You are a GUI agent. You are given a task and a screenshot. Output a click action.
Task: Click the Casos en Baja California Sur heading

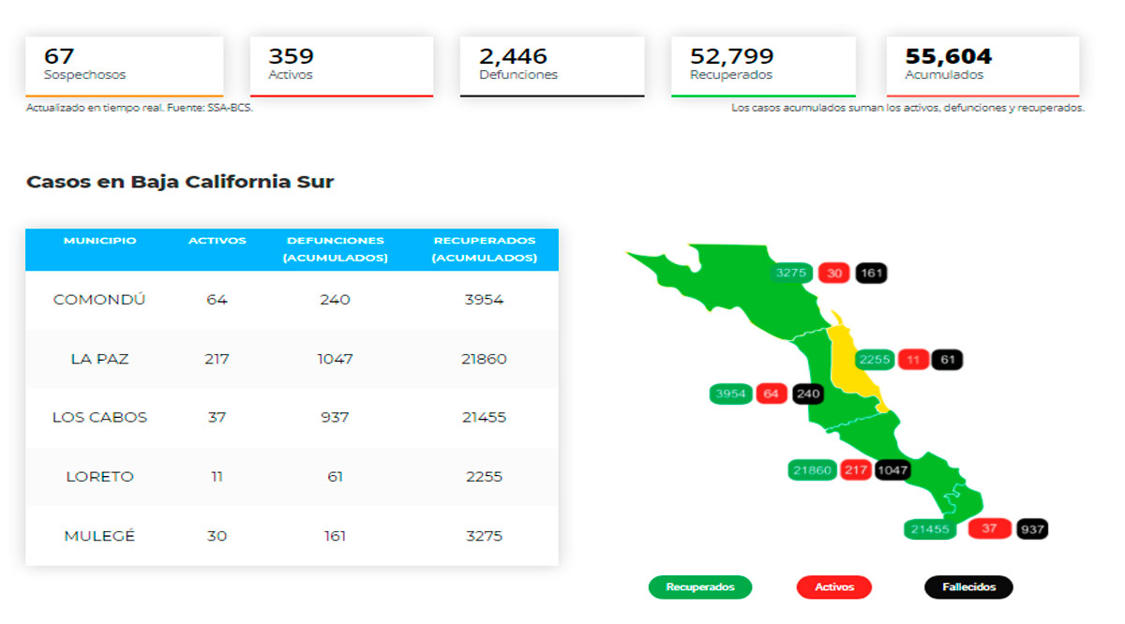(x=180, y=182)
